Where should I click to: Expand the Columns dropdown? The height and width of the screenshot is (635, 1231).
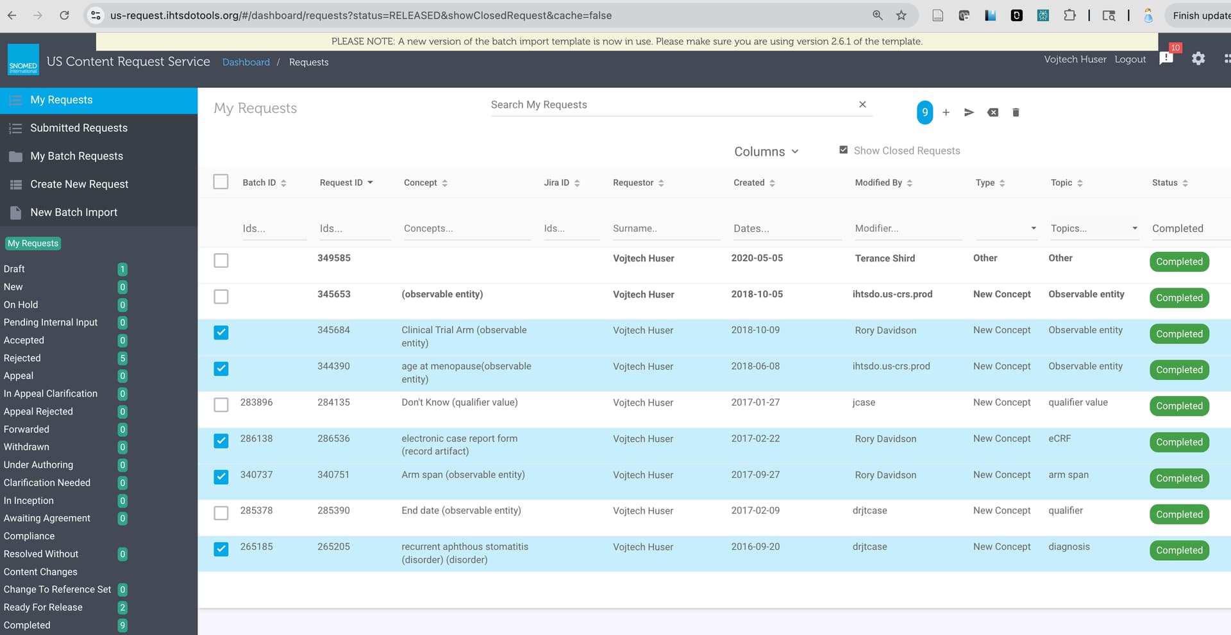click(766, 152)
